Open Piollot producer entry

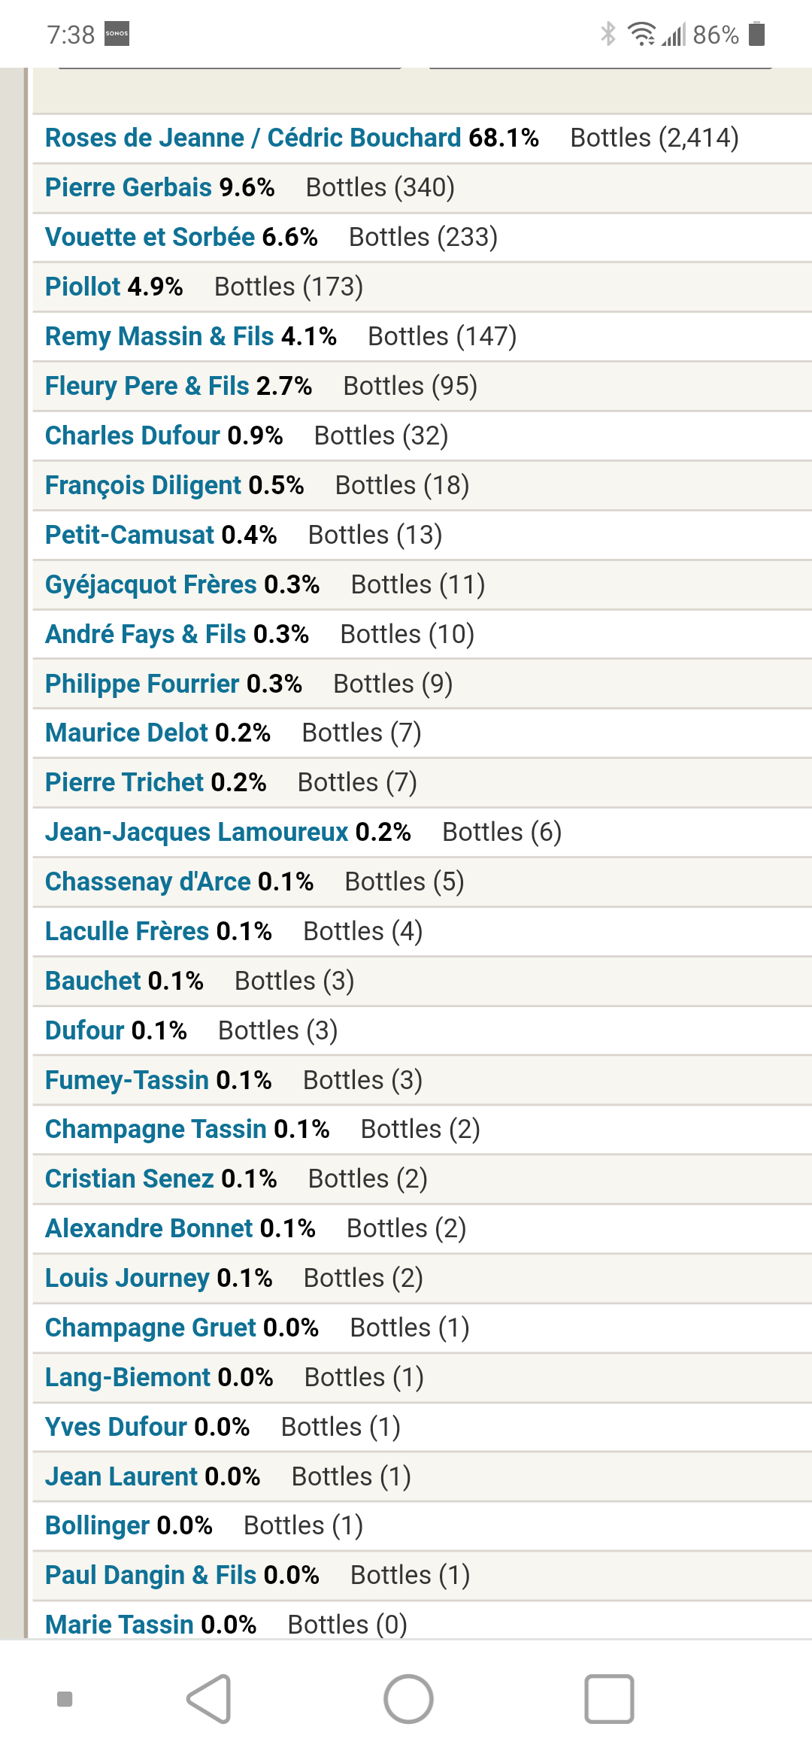[x=83, y=287]
